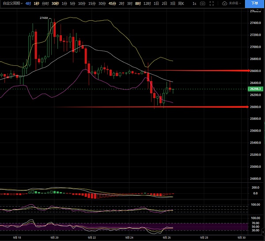This screenshot has width=265, height=241.
Task: Select the red arrow line at 26600
Action: [199, 71]
